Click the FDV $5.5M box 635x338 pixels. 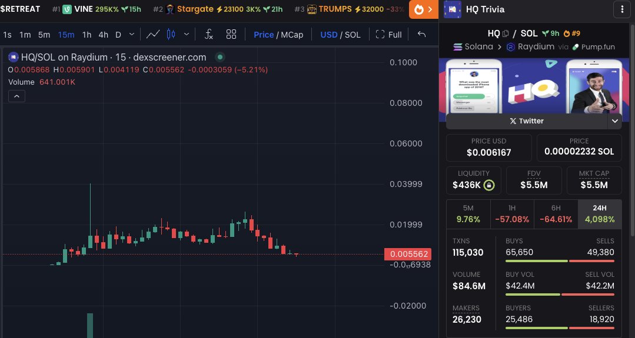tap(534, 180)
